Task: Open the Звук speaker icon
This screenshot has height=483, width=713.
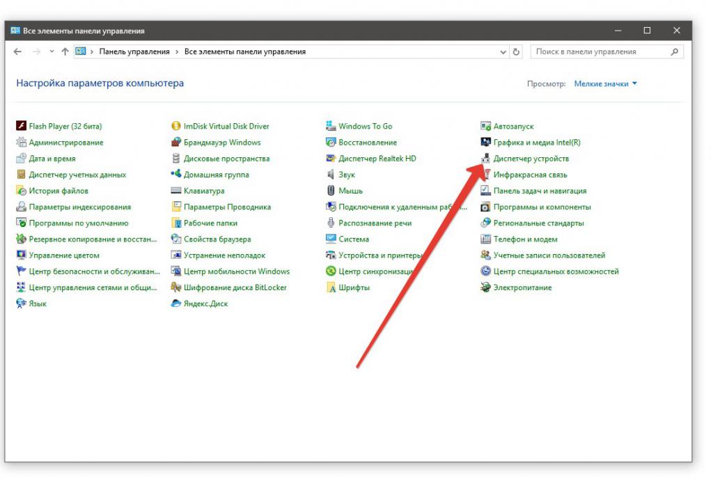Action: pos(331,175)
